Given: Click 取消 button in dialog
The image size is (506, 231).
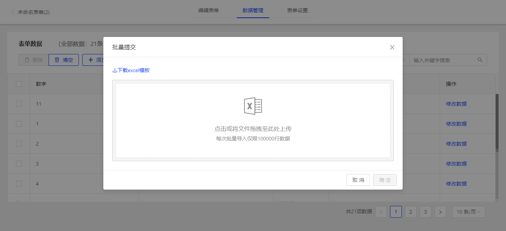Looking at the screenshot, I should (x=358, y=180).
